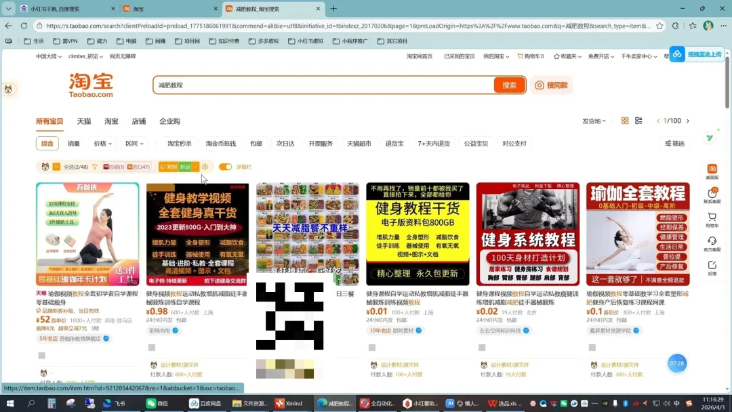732x412 pixels.
Task: Switch to list view layout icon
Action: click(x=638, y=121)
